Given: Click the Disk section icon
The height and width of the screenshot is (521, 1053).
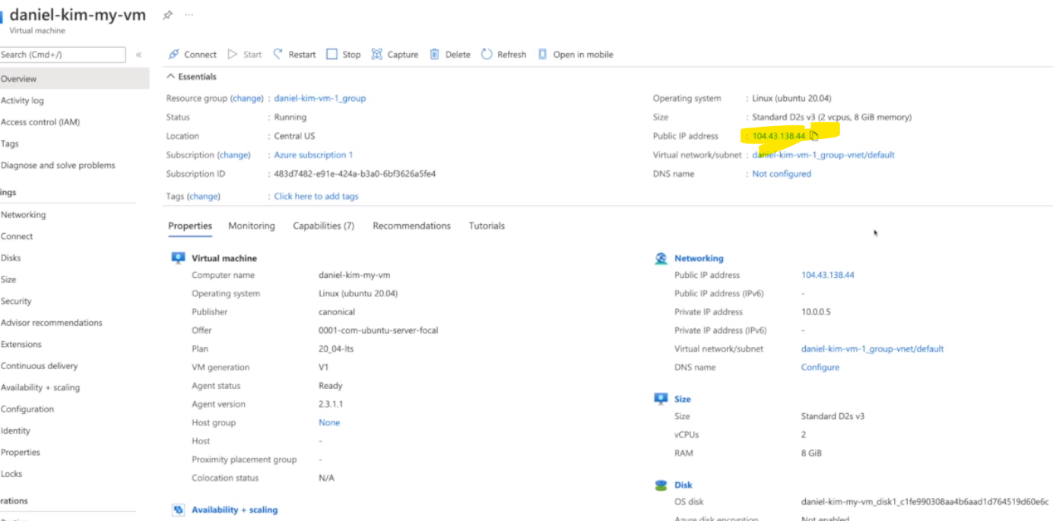Looking at the screenshot, I should click(661, 485).
